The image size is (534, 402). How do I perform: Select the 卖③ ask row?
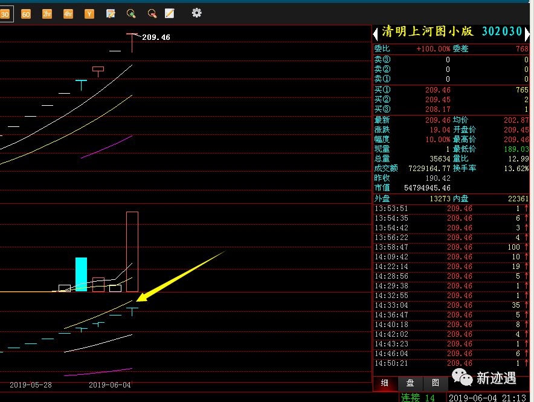click(x=451, y=60)
